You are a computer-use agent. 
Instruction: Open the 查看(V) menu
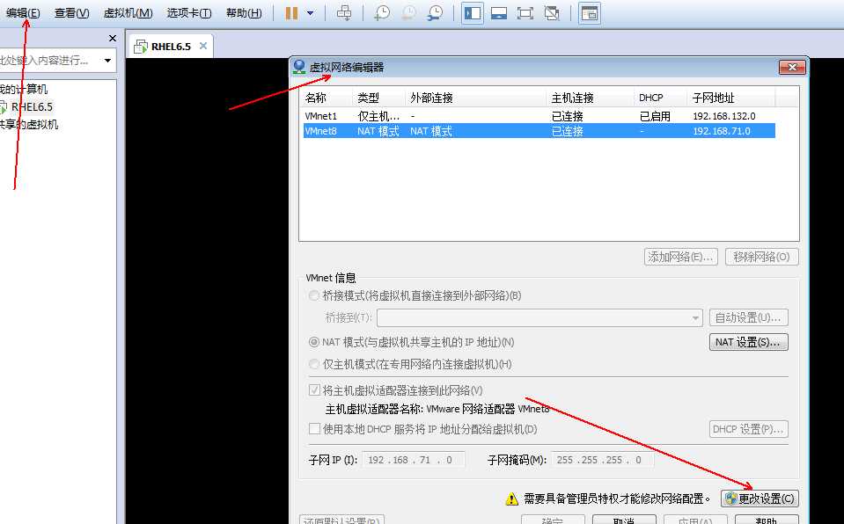click(71, 13)
